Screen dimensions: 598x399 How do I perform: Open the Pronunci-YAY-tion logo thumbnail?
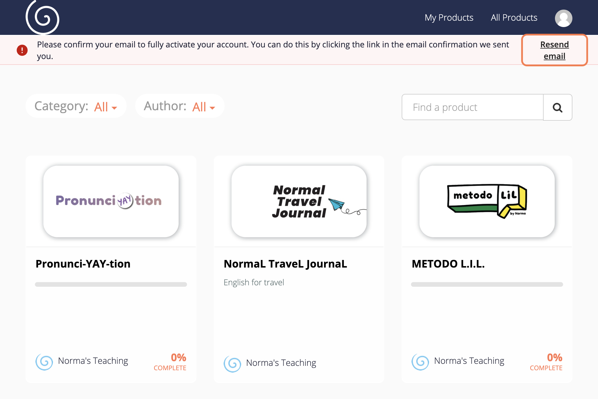click(111, 201)
